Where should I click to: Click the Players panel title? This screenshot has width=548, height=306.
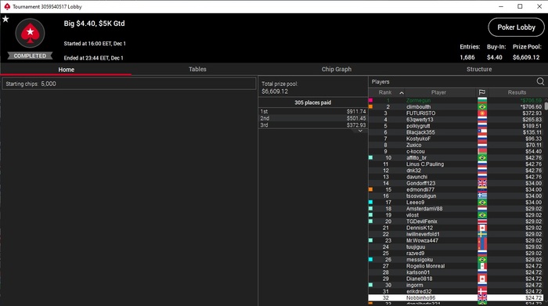[380, 81]
